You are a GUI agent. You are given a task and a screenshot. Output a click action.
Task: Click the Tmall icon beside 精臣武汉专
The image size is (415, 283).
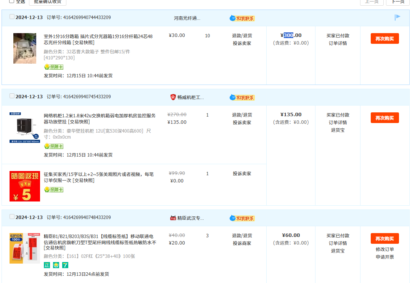173,218
